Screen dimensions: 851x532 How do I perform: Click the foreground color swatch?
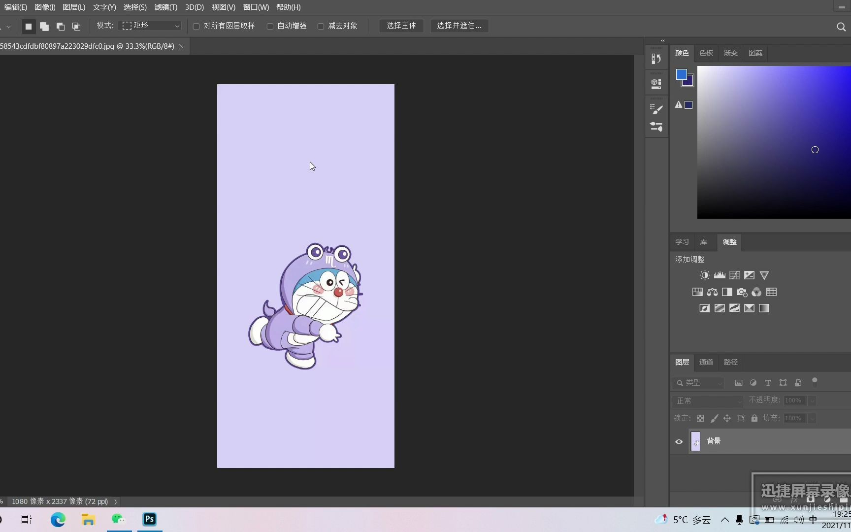[x=681, y=74]
